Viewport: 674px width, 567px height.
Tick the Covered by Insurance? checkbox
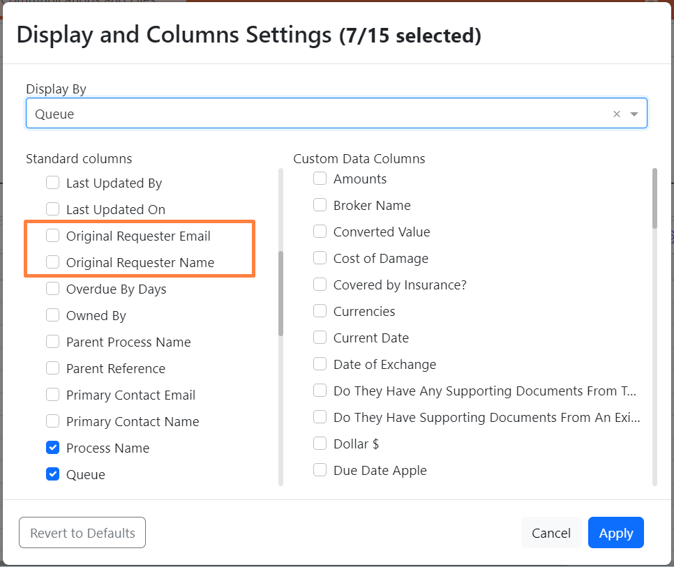point(320,285)
